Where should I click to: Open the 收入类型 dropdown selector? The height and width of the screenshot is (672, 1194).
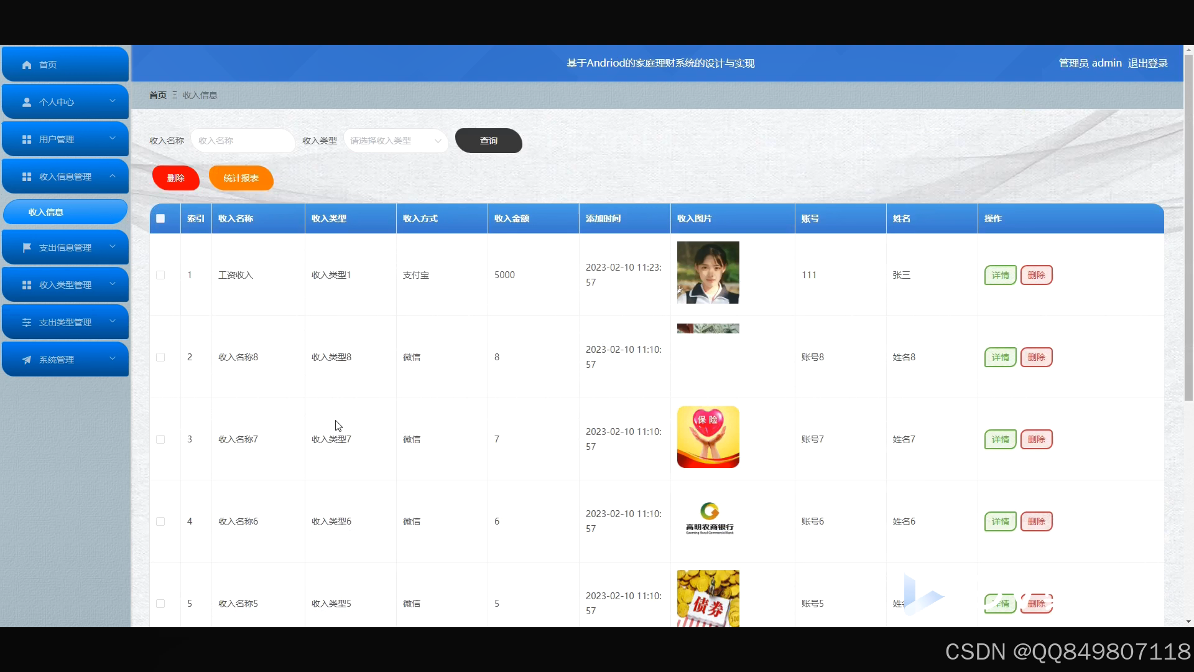[396, 141]
